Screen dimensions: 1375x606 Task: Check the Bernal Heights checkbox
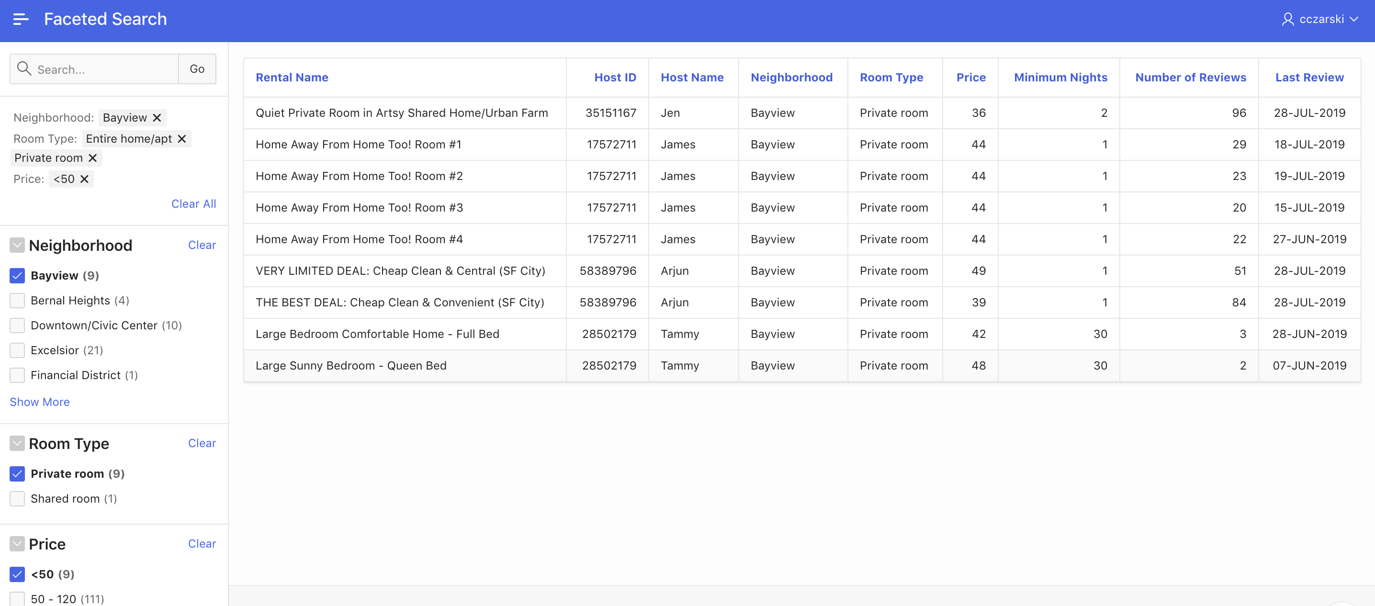coord(17,300)
